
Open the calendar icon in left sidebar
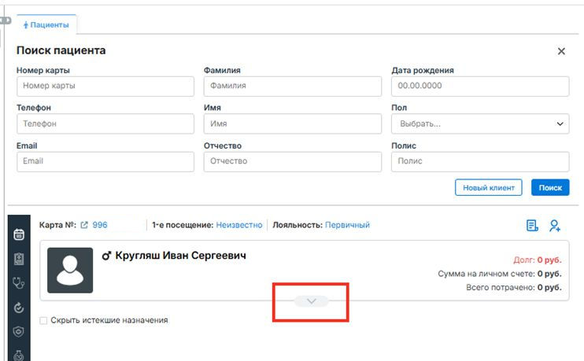coord(18,234)
